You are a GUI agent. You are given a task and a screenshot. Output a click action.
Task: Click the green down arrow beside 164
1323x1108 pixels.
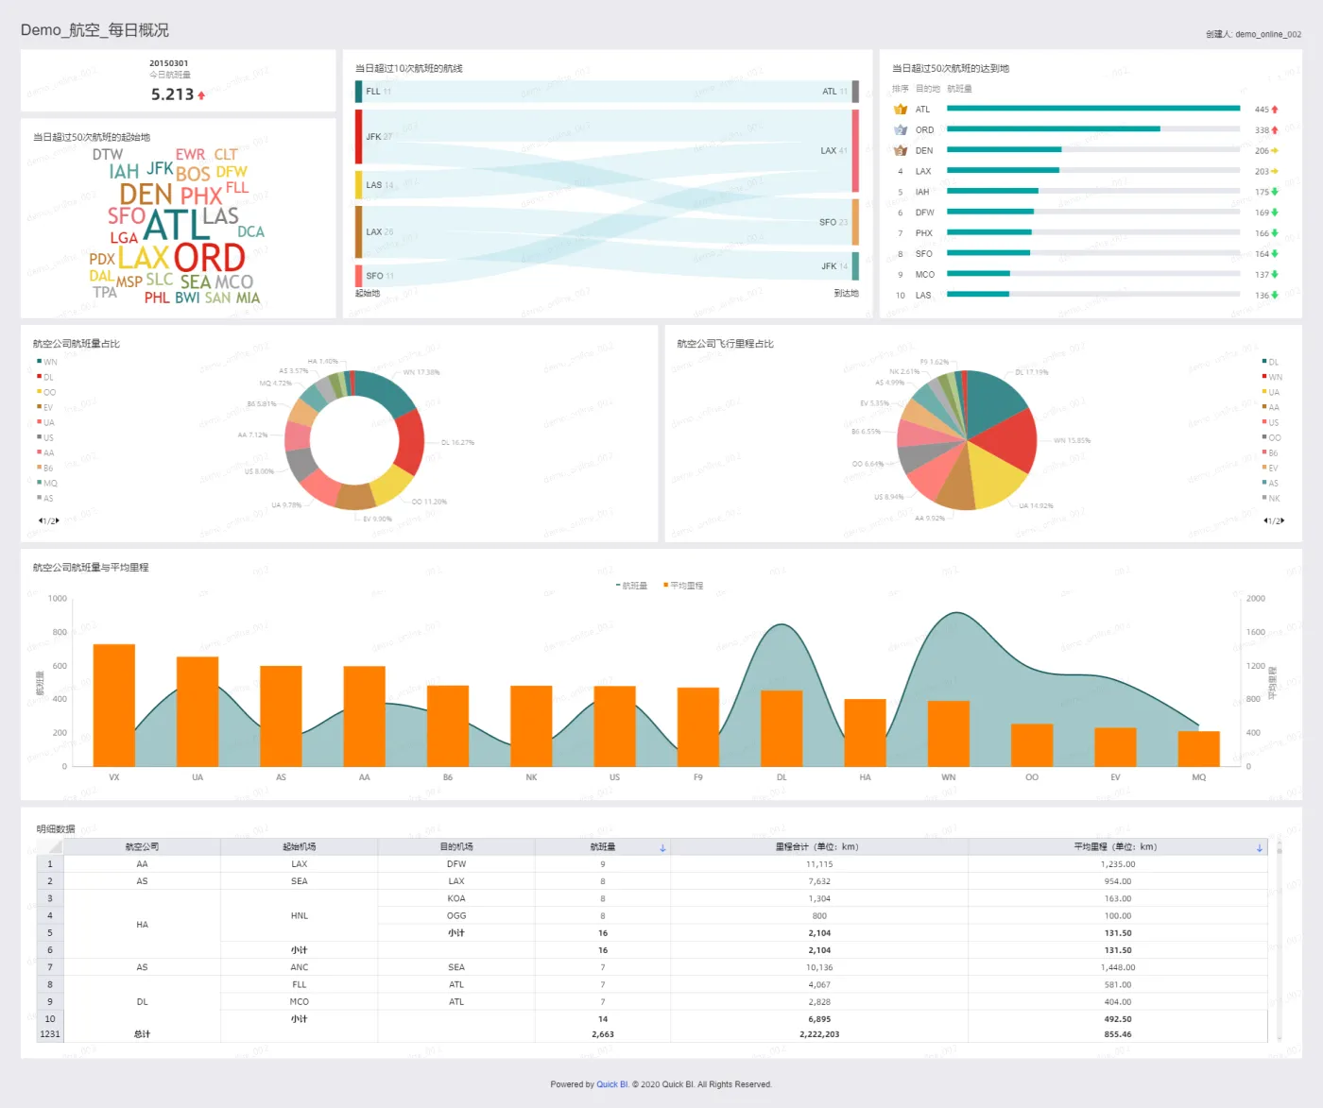coord(1275,254)
